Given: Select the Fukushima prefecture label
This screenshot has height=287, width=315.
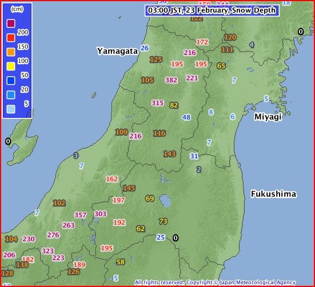Looking at the screenshot, I should point(274,194).
